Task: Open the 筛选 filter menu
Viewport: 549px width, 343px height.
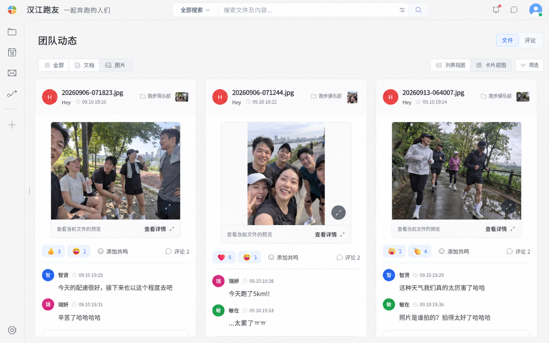Action: click(x=529, y=65)
